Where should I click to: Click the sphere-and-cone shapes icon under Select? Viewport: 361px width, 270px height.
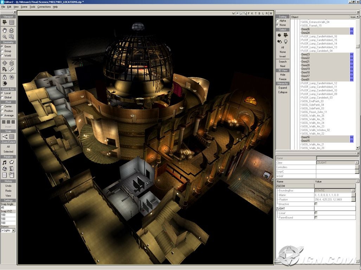click(279, 41)
